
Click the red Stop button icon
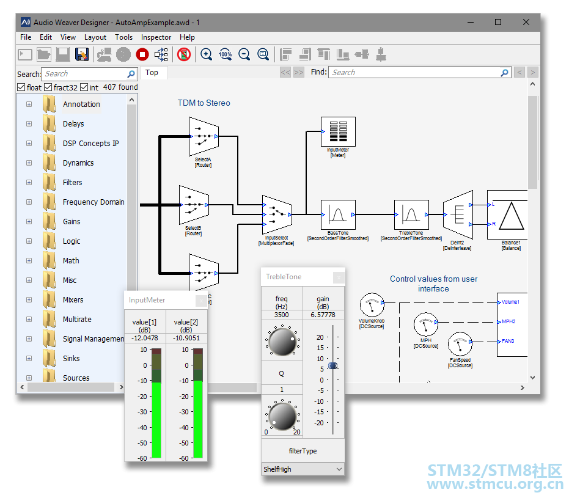142,55
